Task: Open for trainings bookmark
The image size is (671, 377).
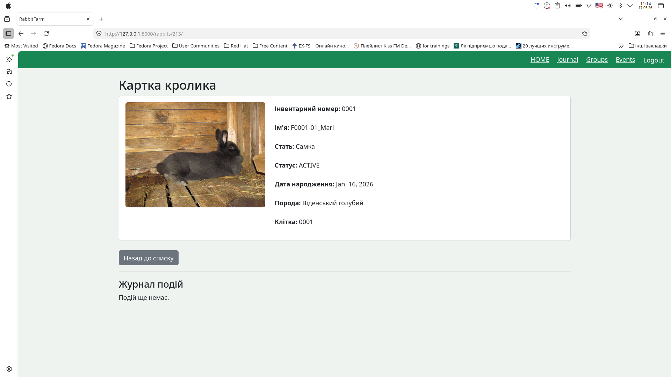Action: pyautogui.click(x=432, y=46)
